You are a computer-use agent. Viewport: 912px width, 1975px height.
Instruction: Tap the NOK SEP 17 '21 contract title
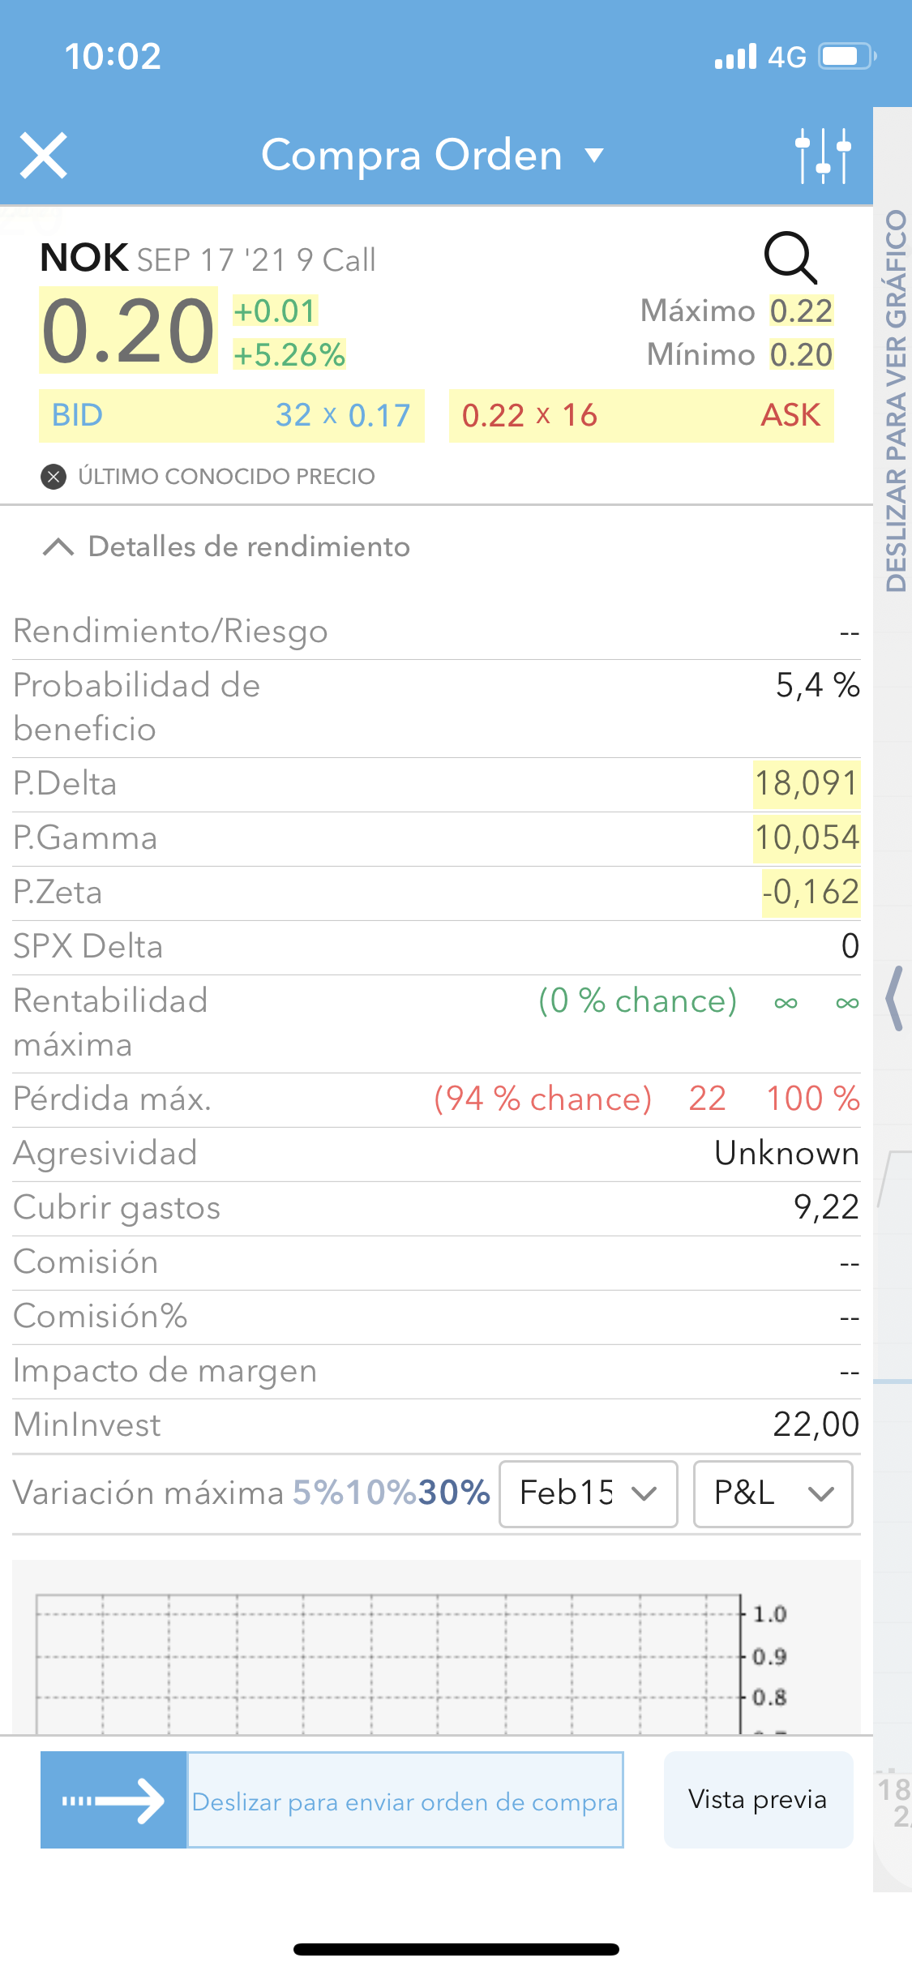pos(208,259)
